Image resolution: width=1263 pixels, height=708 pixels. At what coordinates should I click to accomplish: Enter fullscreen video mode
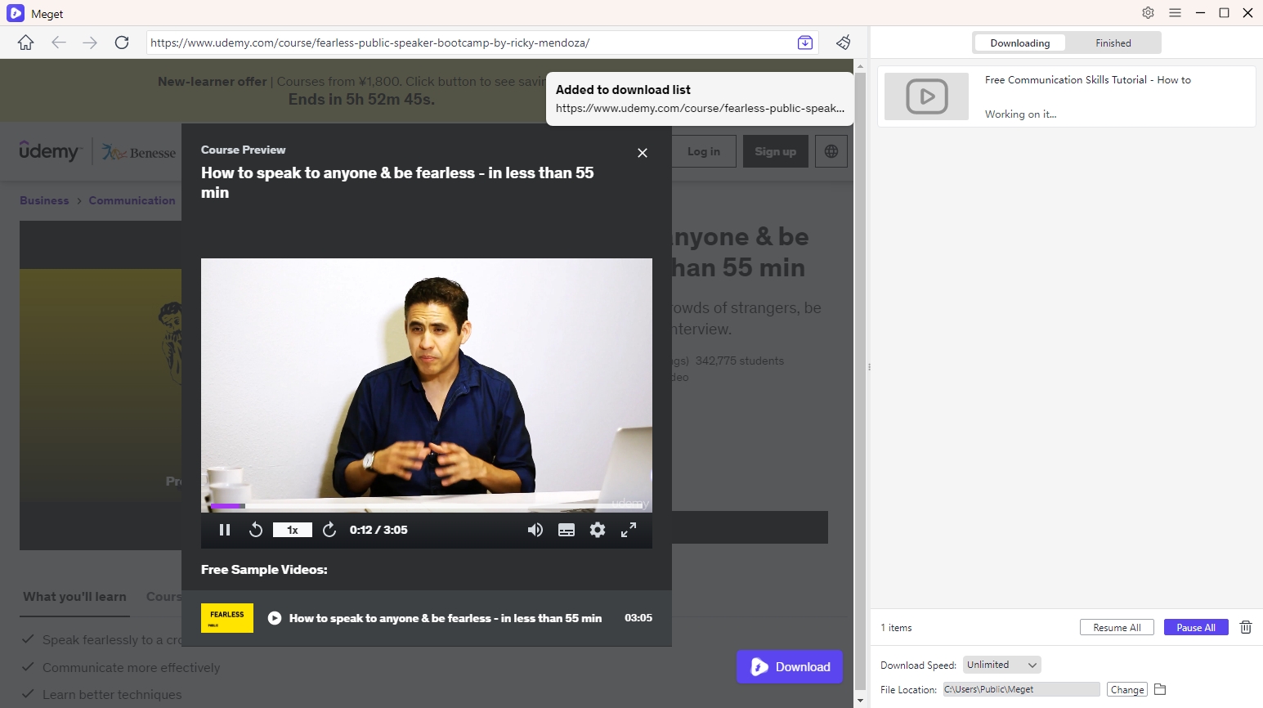pos(629,530)
